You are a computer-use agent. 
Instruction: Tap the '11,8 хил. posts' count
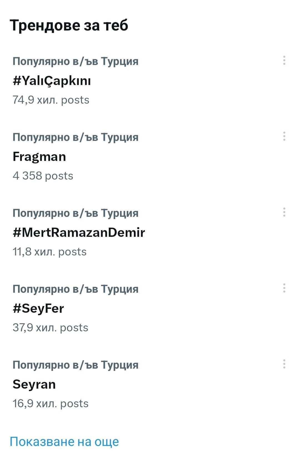coord(49,252)
